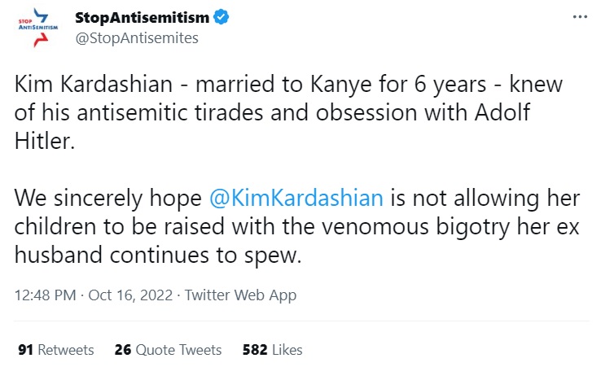Open the Quote Tweets list label
The image size is (601, 367).
coord(178,350)
